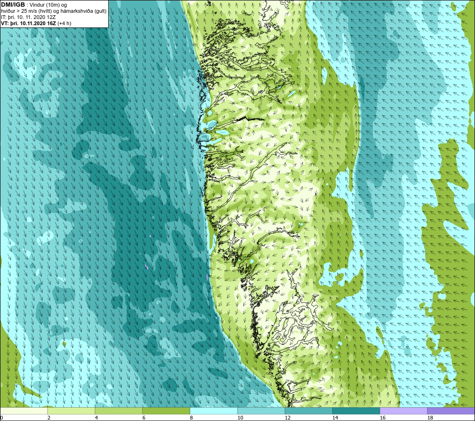
Task: Click the purple legend swatch above 18 m/s
Action: pos(451,411)
